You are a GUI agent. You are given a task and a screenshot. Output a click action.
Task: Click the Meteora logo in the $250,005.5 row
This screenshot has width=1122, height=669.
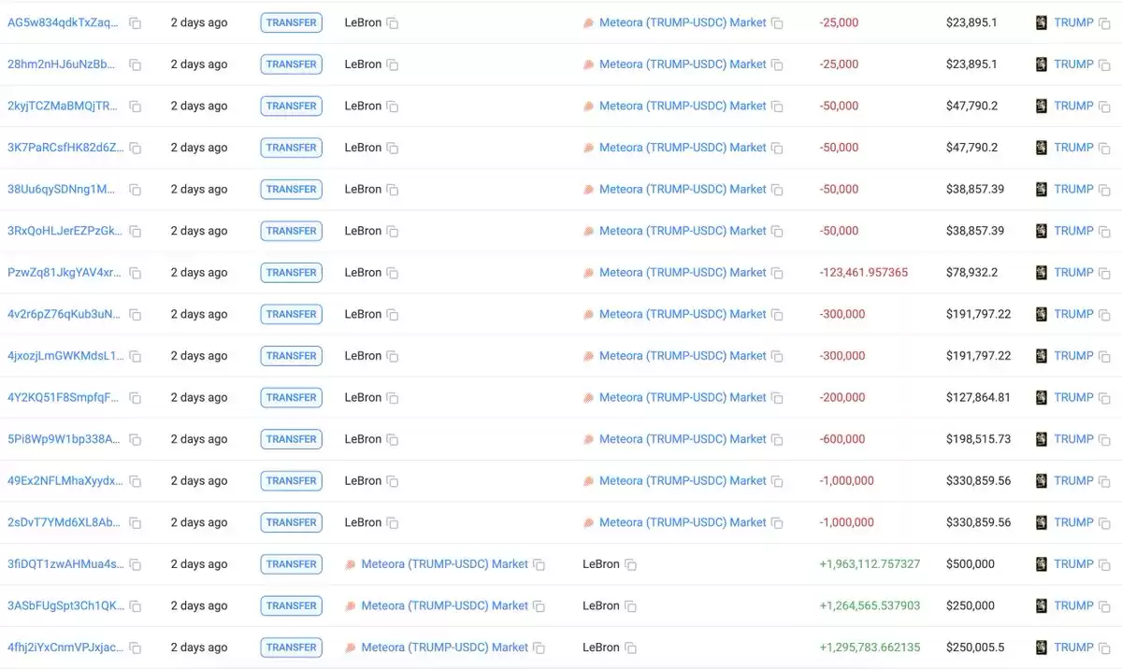[x=351, y=648]
